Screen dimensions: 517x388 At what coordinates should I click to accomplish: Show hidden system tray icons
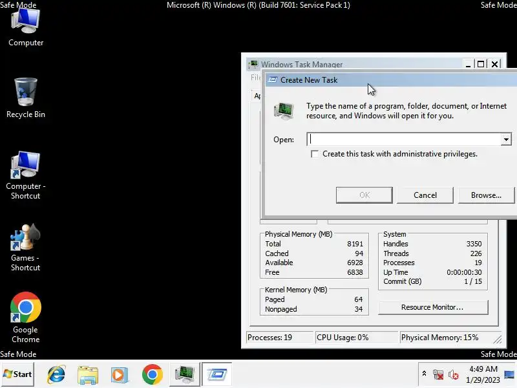coord(425,374)
